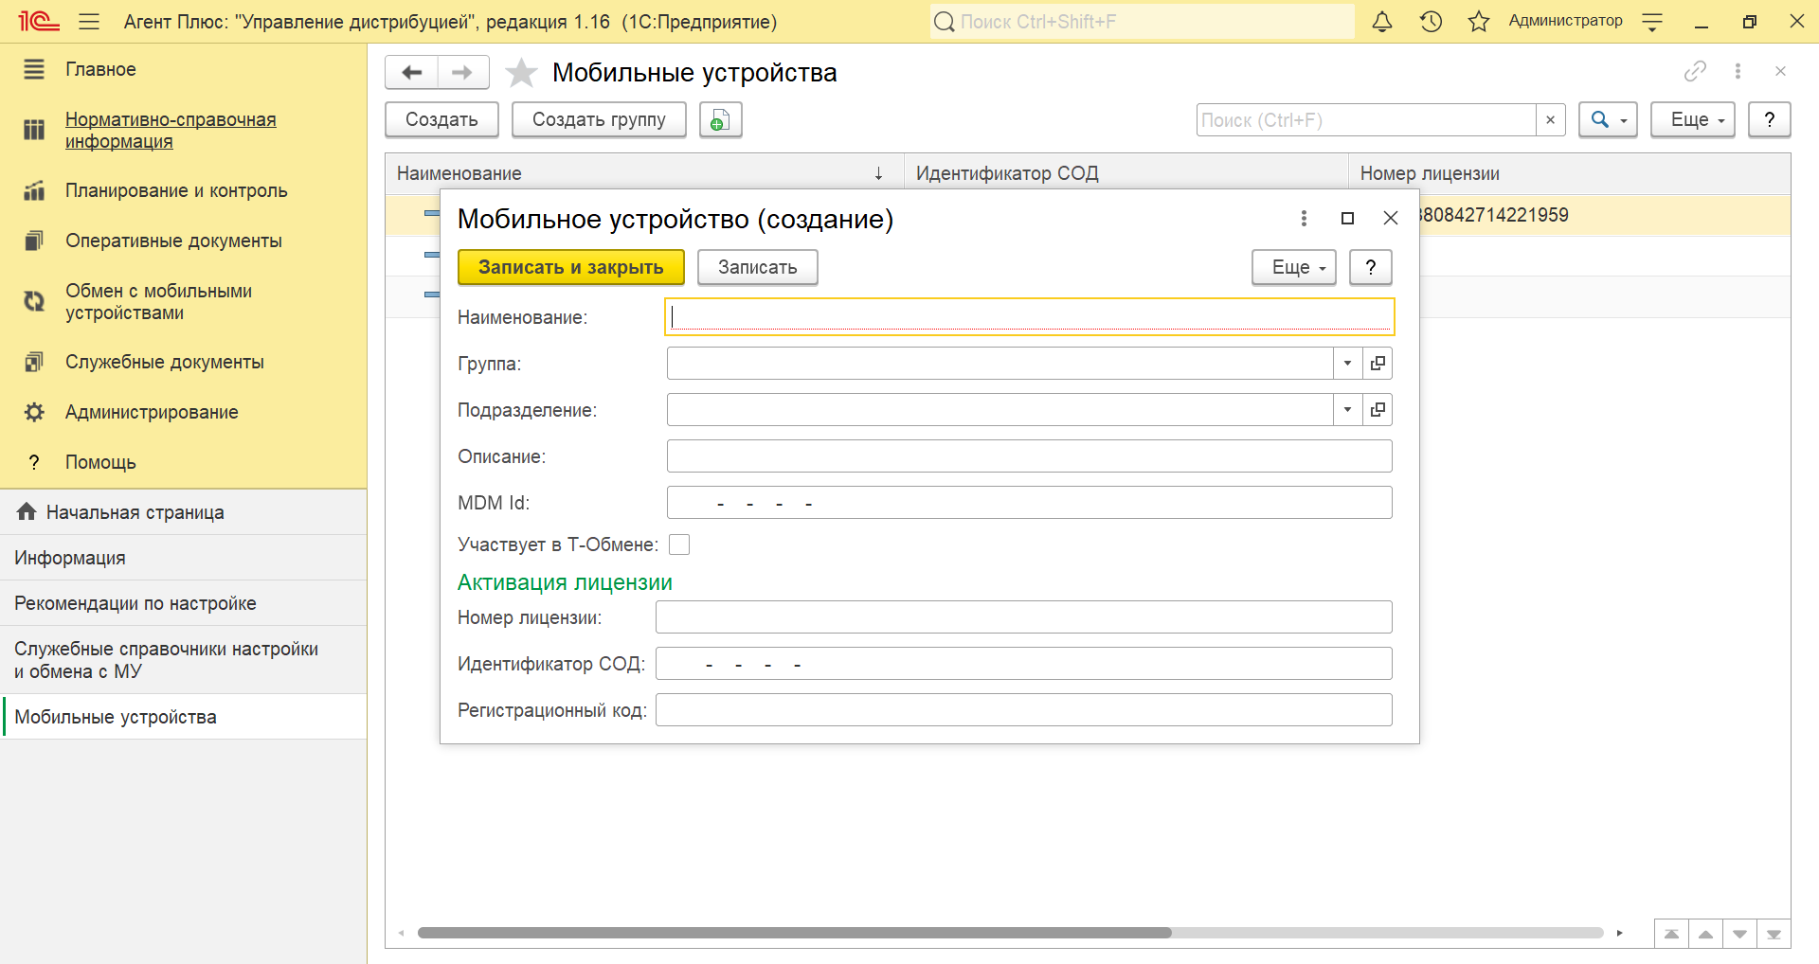Click the Номер лицензии column header
Image resolution: width=1819 pixels, height=964 pixels.
[x=1569, y=173]
